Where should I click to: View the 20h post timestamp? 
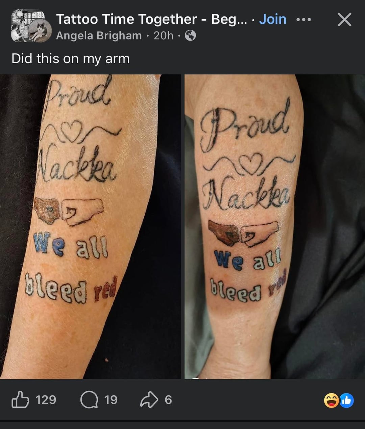point(163,35)
